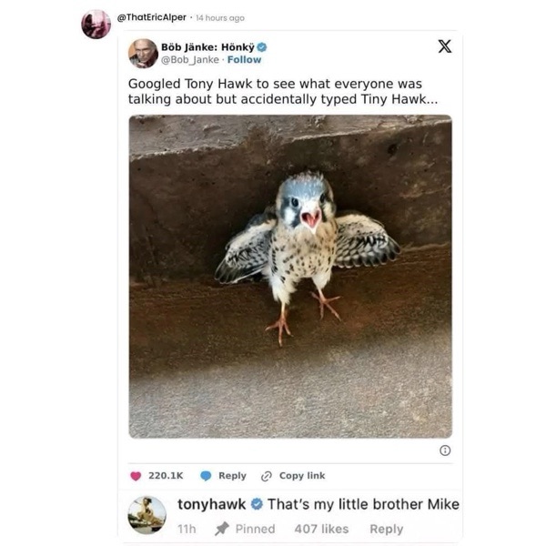
Task: Open the @Bob_Janke handle link
Action: 190,60
